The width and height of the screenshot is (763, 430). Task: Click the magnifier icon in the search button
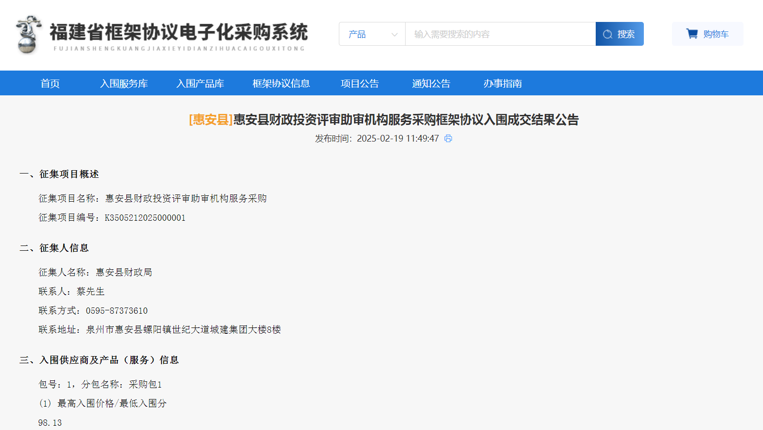[x=607, y=34]
